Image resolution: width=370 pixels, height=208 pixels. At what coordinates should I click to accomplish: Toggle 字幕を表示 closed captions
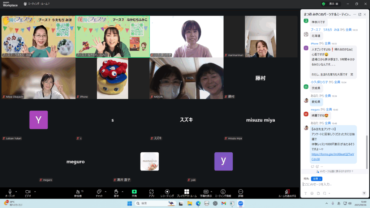(x=206, y=192)
